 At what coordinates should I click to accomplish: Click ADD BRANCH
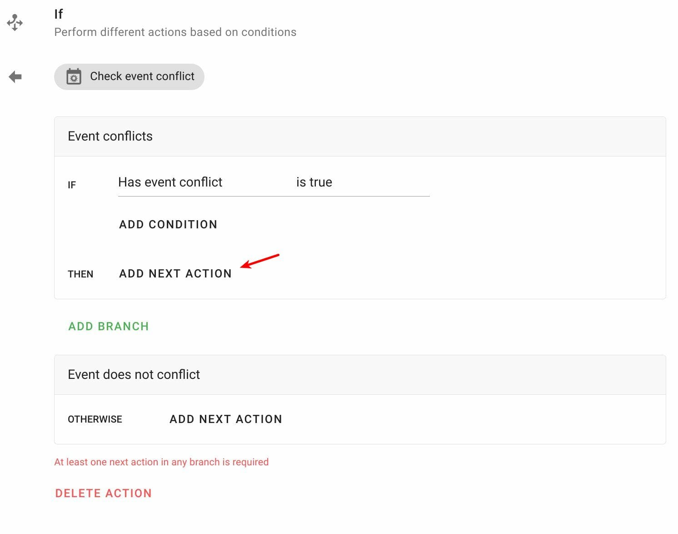[109, 326]
